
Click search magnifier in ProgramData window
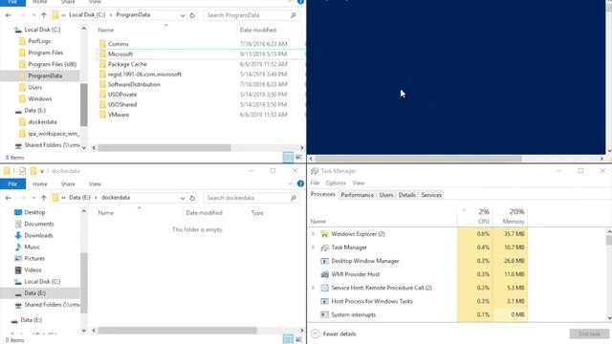tap(294, 15)
